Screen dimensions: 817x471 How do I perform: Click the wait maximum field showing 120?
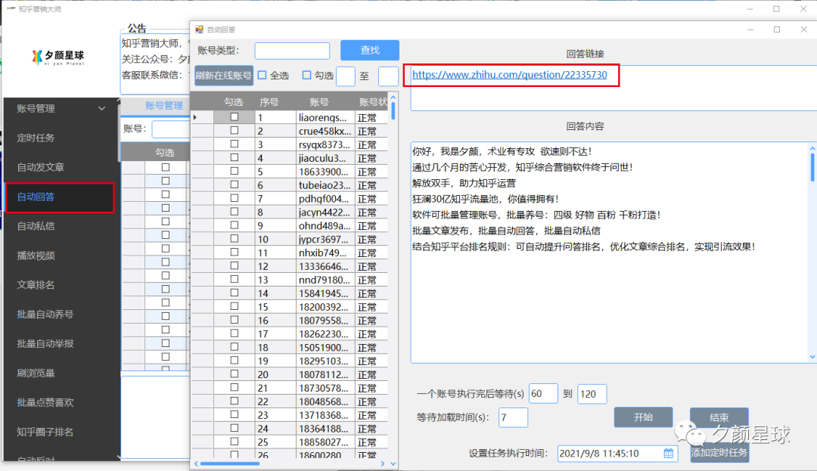[592, 393]
